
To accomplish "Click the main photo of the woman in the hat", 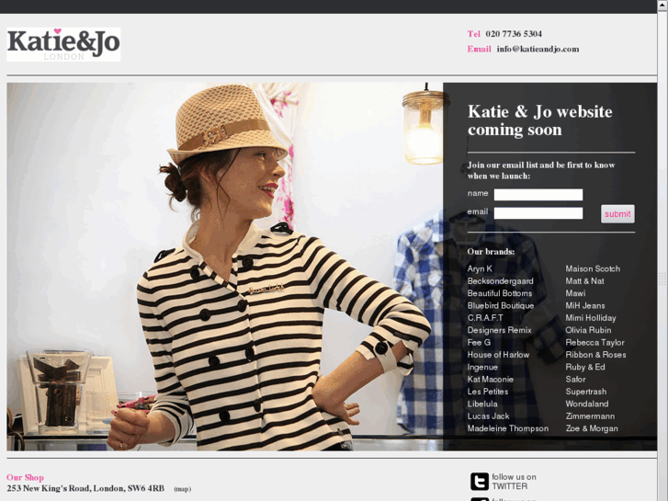I will click(x=225, y=267).
